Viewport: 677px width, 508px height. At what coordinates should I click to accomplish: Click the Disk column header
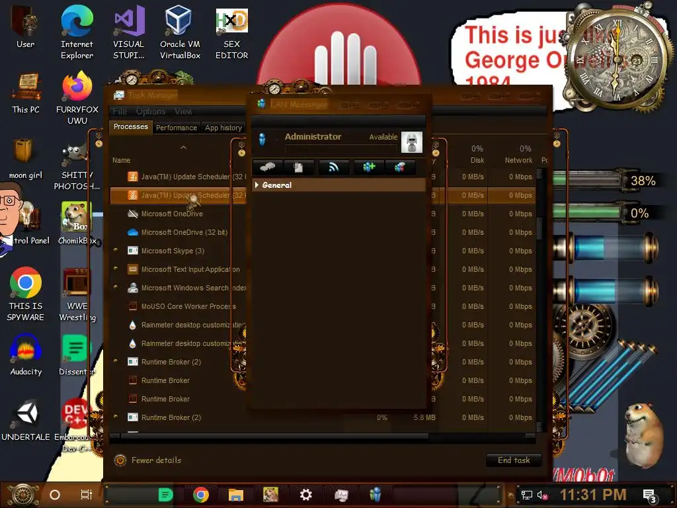point(477,160)
